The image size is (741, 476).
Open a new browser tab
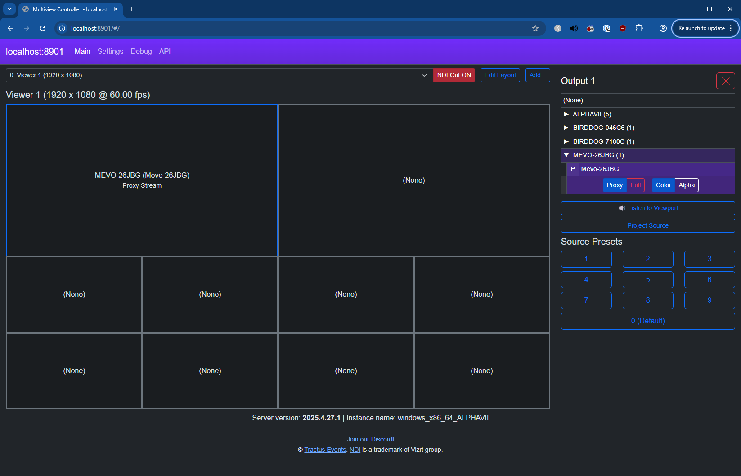[x=132, y=9]
